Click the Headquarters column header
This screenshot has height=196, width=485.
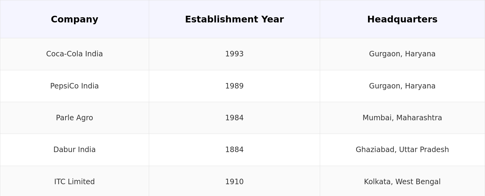402,19
